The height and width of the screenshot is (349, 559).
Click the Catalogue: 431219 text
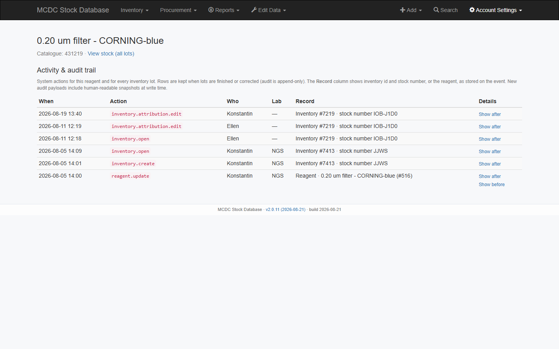60,54
